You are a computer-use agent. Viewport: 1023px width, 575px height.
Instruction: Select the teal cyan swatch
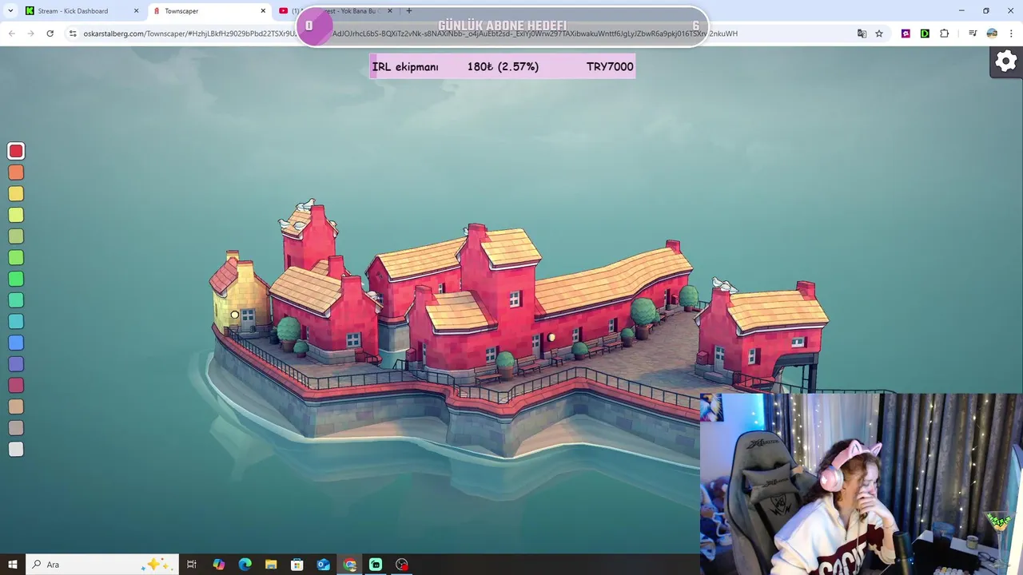tap(16, 322)
